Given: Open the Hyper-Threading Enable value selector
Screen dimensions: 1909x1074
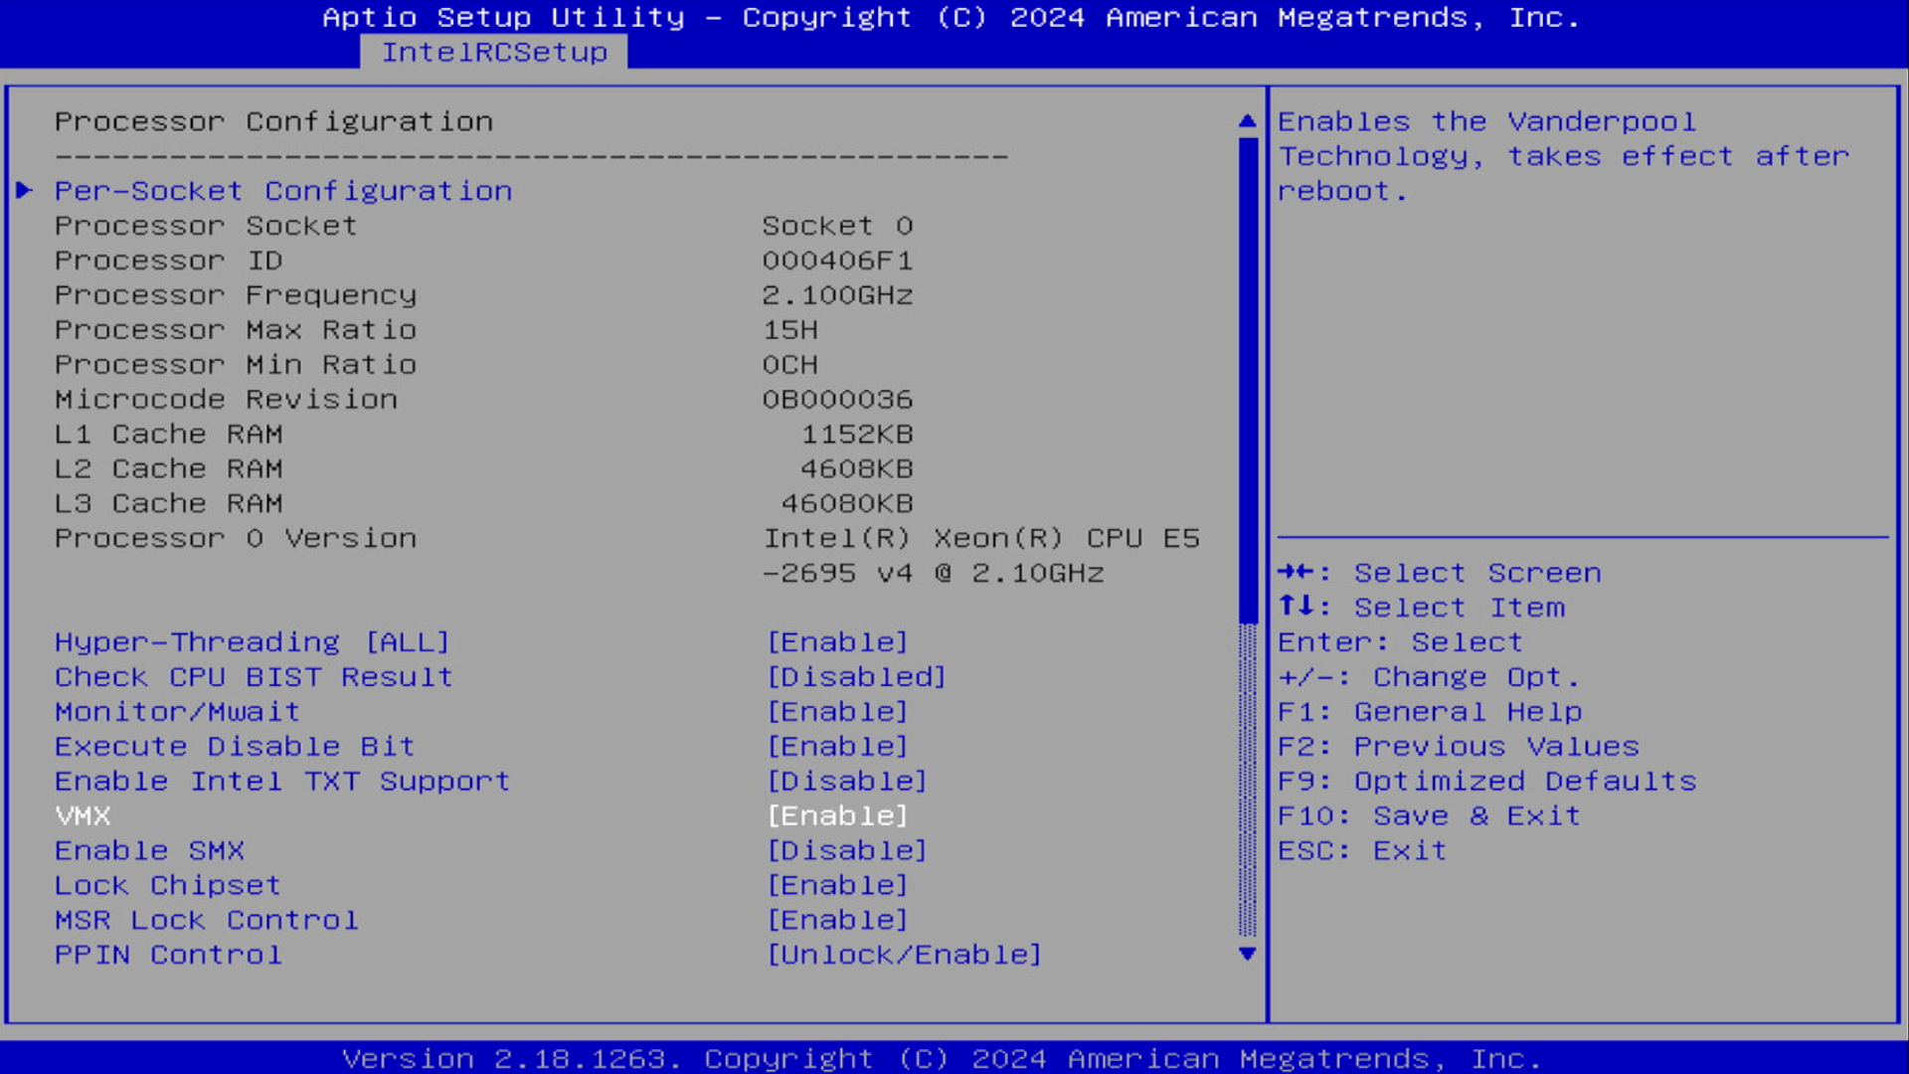Looking at the screenshot, I should pyautogui.click(x=836, y=641).
